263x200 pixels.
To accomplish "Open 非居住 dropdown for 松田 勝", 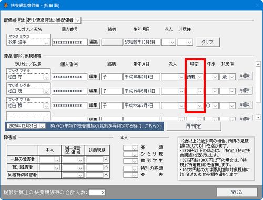I will pos(232,106).
